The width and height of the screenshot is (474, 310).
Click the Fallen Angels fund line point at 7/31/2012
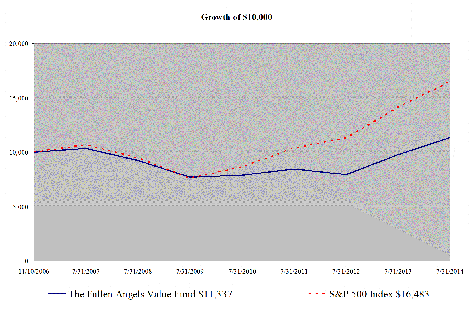pos(346,174)
